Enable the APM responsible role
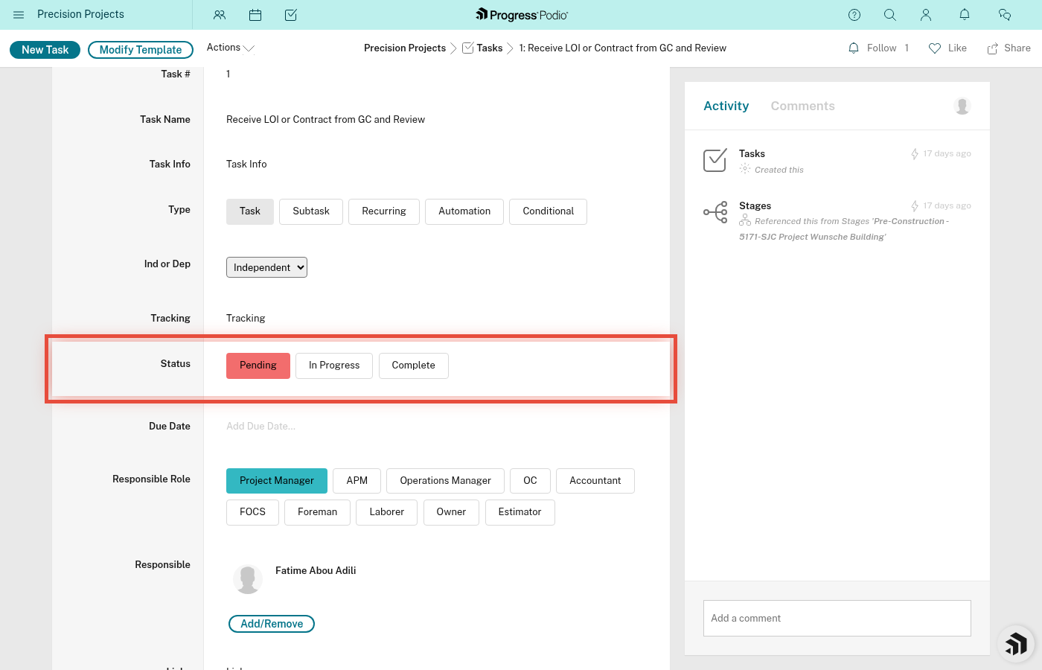 point(356,480)
